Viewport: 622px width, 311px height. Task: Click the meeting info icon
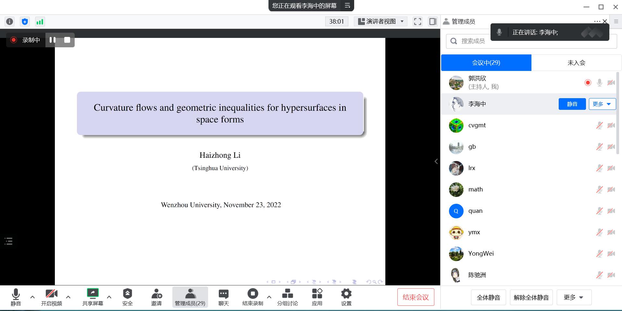(x=10, y=22)
